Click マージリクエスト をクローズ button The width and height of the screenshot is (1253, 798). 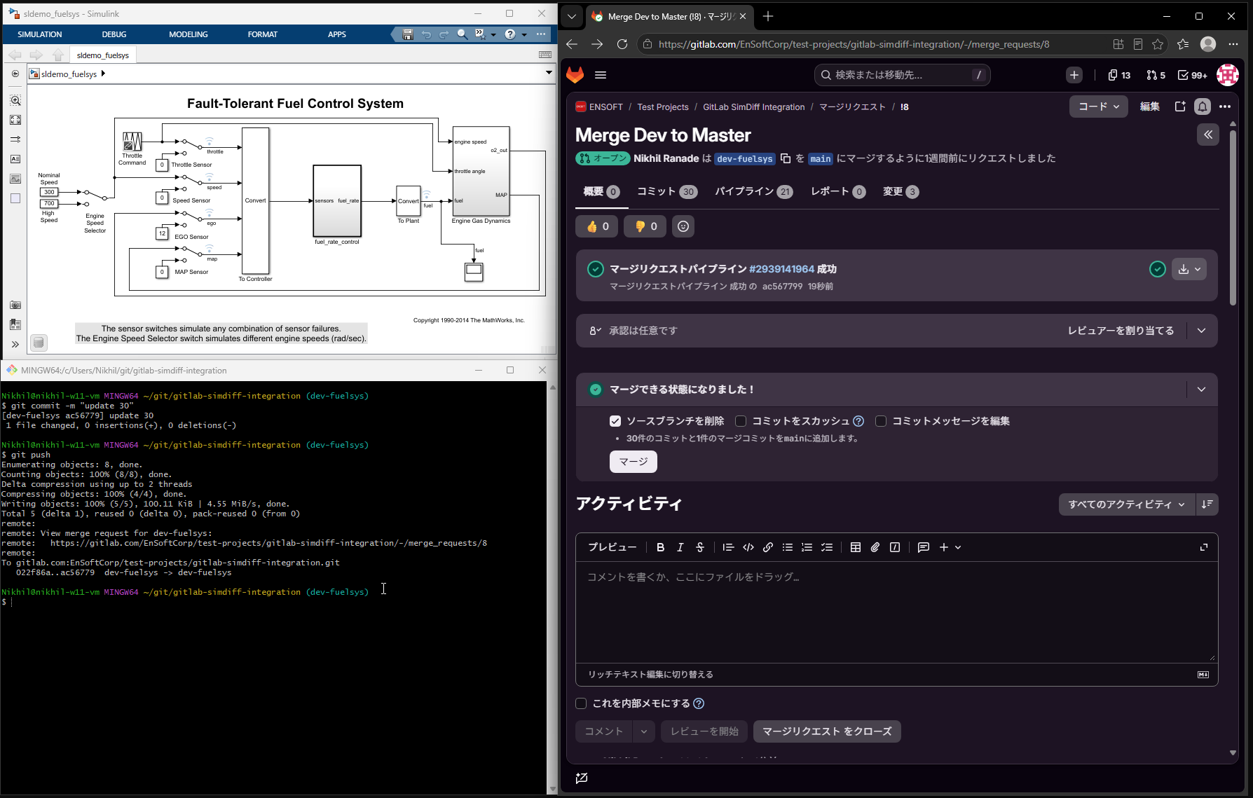(x=827, y=731)
